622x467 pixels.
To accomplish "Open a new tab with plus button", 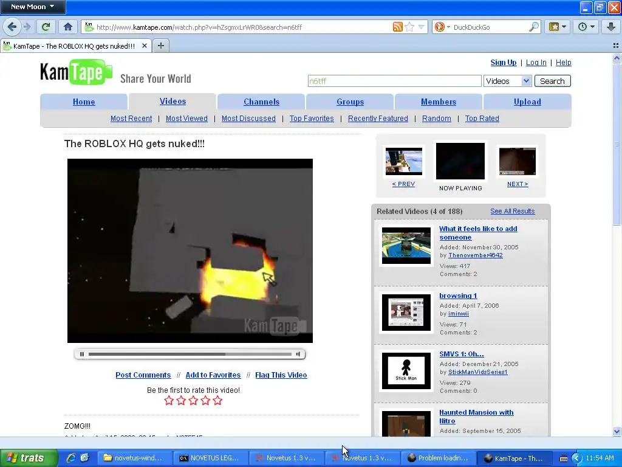I will point(160,46).
